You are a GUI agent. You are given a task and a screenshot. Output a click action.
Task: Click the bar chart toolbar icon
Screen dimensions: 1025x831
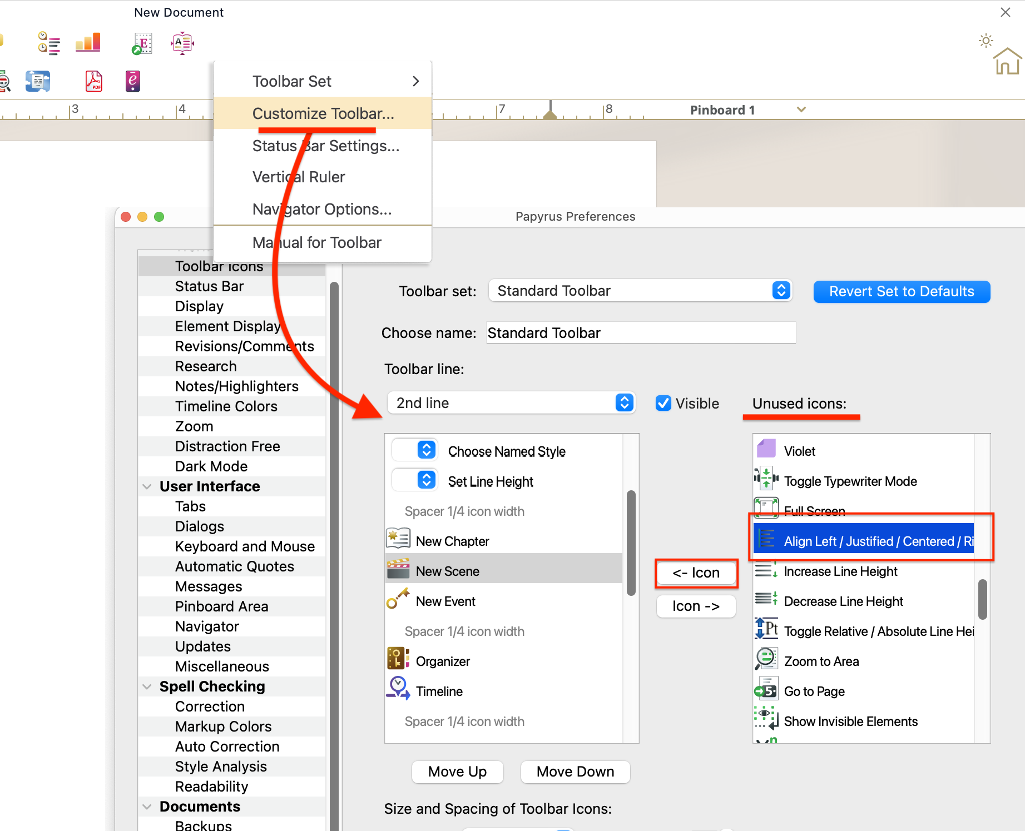(88, 43)
